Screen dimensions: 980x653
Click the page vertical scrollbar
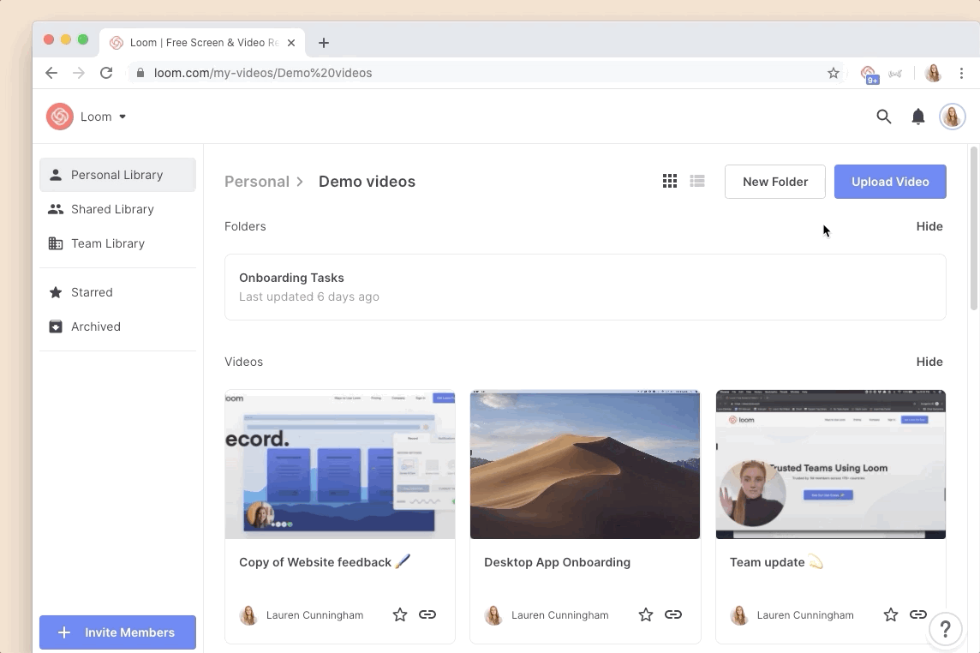click(974, 228)
